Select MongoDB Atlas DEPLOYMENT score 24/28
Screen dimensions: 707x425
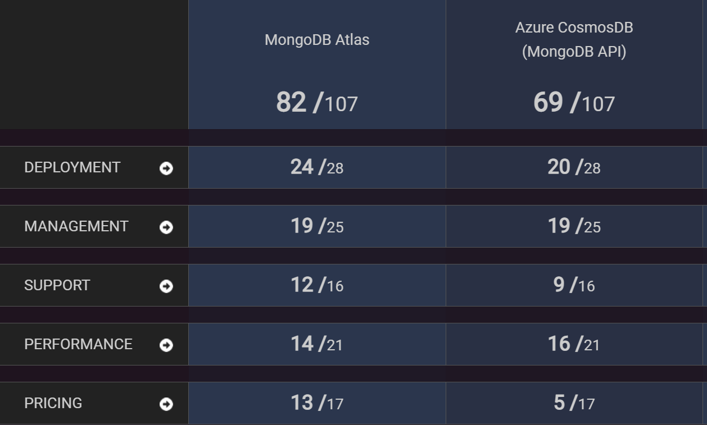[318, 167]
